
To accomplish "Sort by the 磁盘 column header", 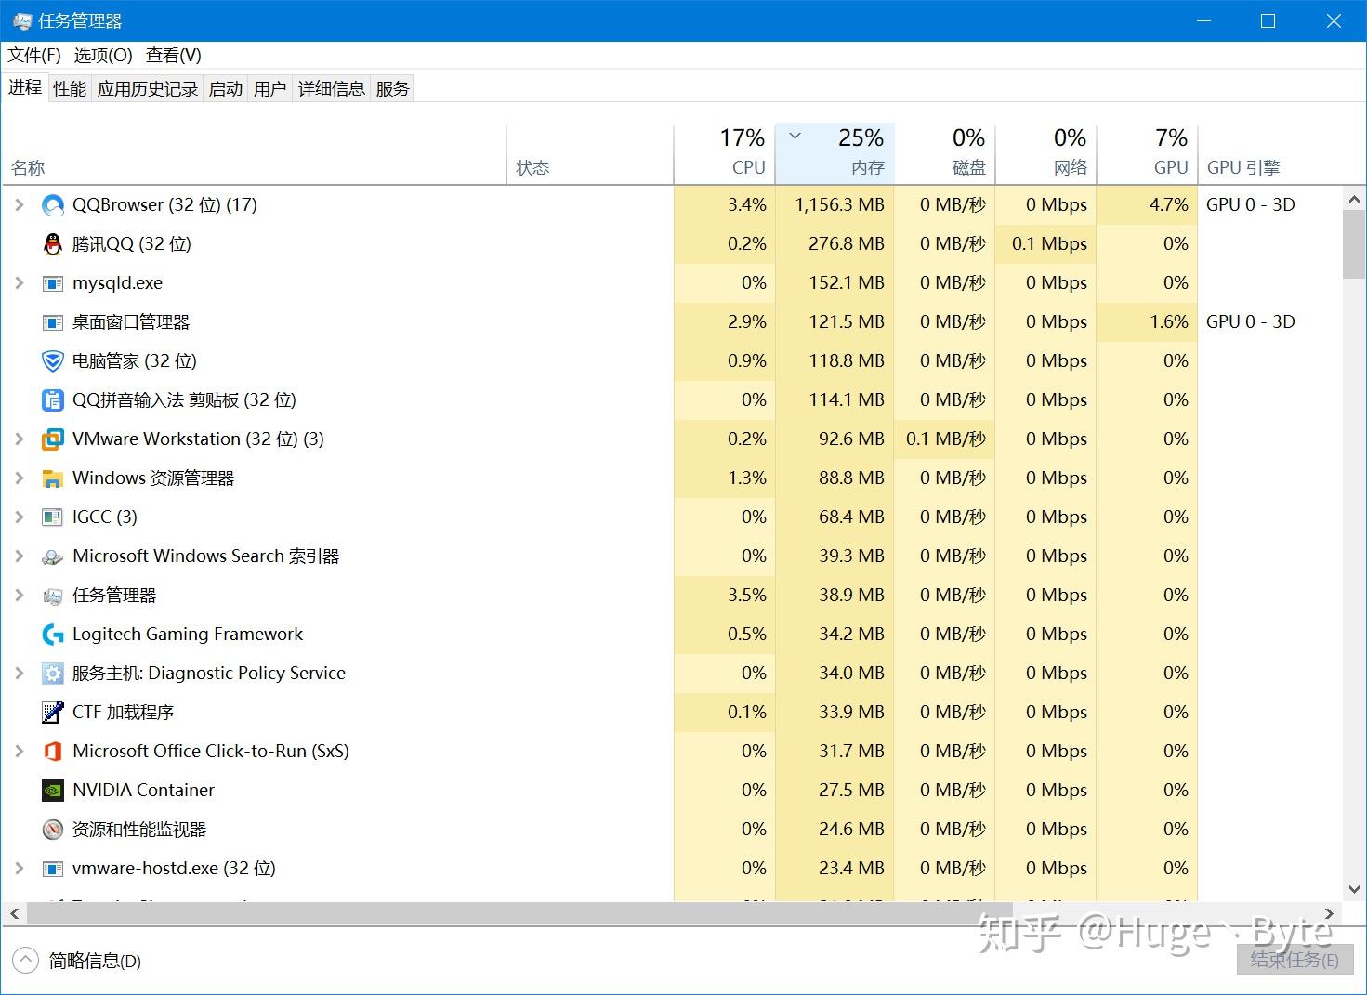I will (x=944, y=154).
